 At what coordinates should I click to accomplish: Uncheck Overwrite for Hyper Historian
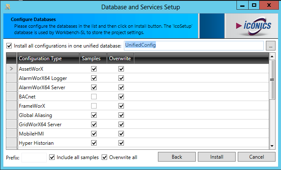tap(121, 143)
